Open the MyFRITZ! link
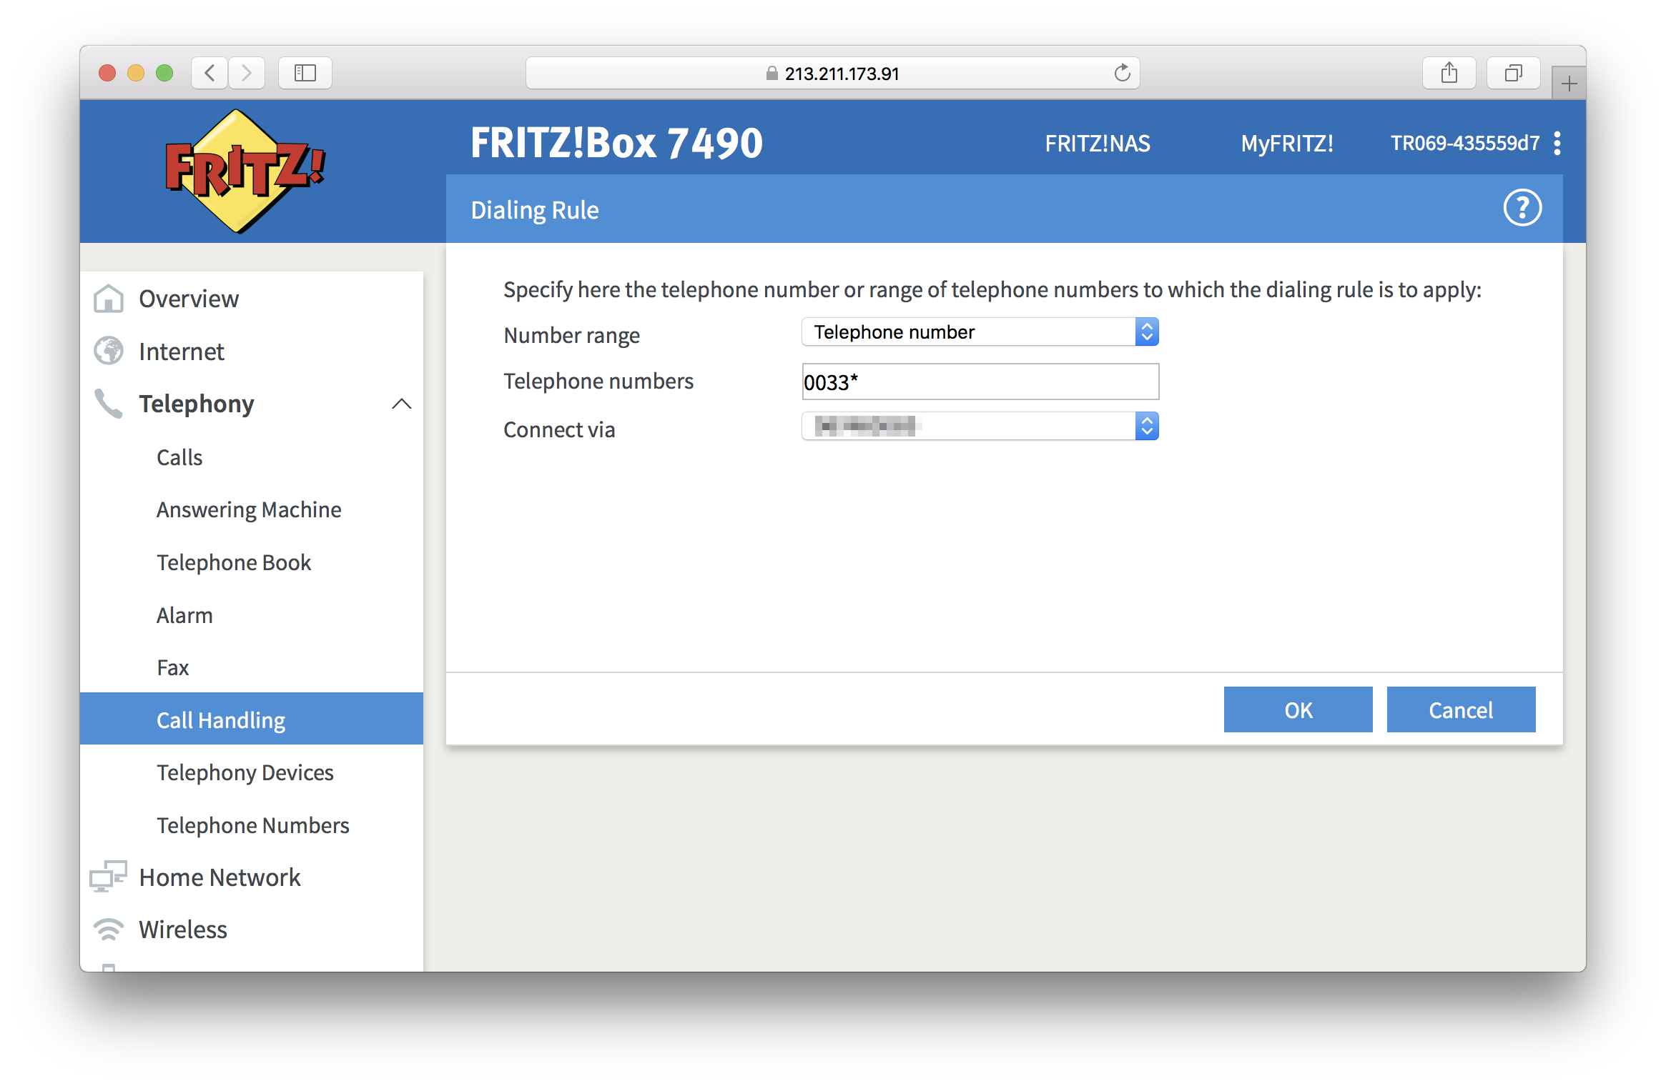 pos(1287,144)
